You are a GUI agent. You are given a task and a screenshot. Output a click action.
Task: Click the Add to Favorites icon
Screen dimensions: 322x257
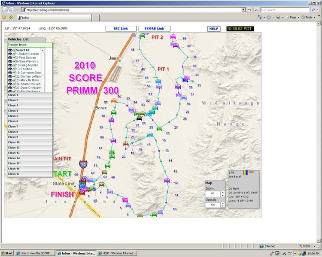pyautogui.click(x=11, y=18)
